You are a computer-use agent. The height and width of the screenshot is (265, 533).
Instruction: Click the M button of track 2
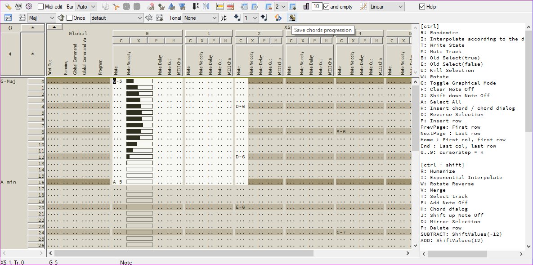pyautogui.click(x=276, y=41)
